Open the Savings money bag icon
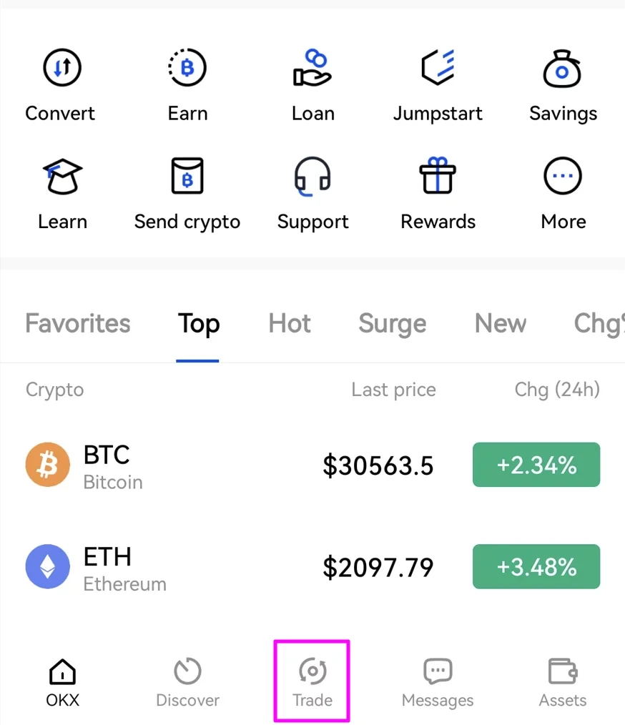Image resolution: width=625 pixels, height=725 pixels. [563, 68]
